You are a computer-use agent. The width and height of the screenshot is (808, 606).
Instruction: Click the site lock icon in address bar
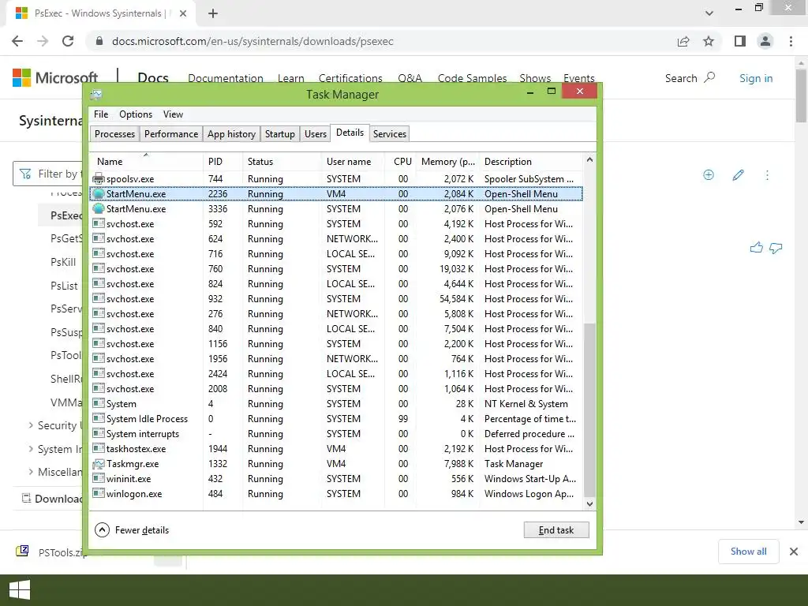[x=99, y=41]
